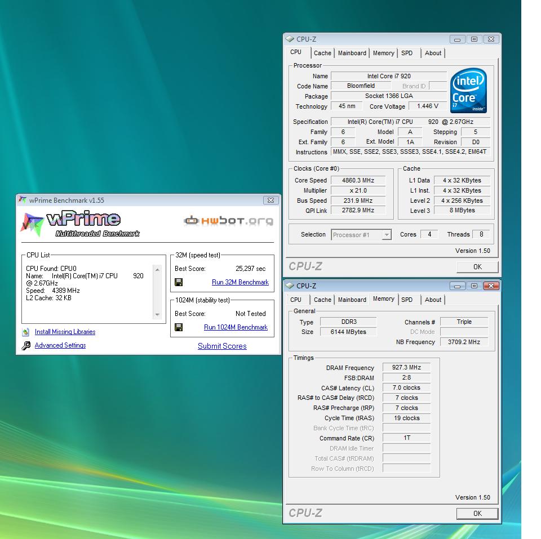Click the Command Rate 1T field
Screen dimensions: 541x539
406,438
